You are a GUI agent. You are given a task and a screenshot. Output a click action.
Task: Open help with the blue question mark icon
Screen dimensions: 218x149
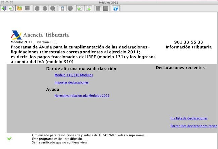click(x=115, y=9)
